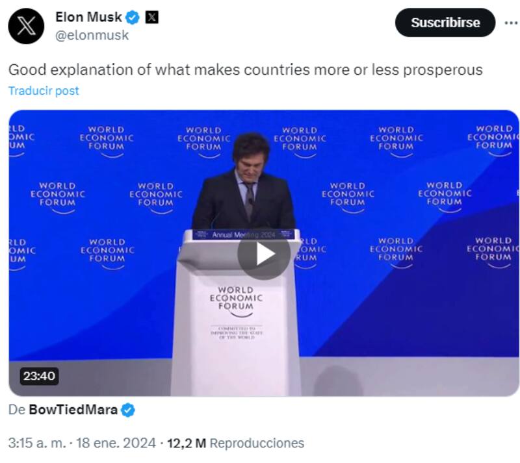The height and width of the screenshot is (463, 520).
Task: Click the 3:15 a. m. post time
Action: pyautogui.click(x=36, y=444)
